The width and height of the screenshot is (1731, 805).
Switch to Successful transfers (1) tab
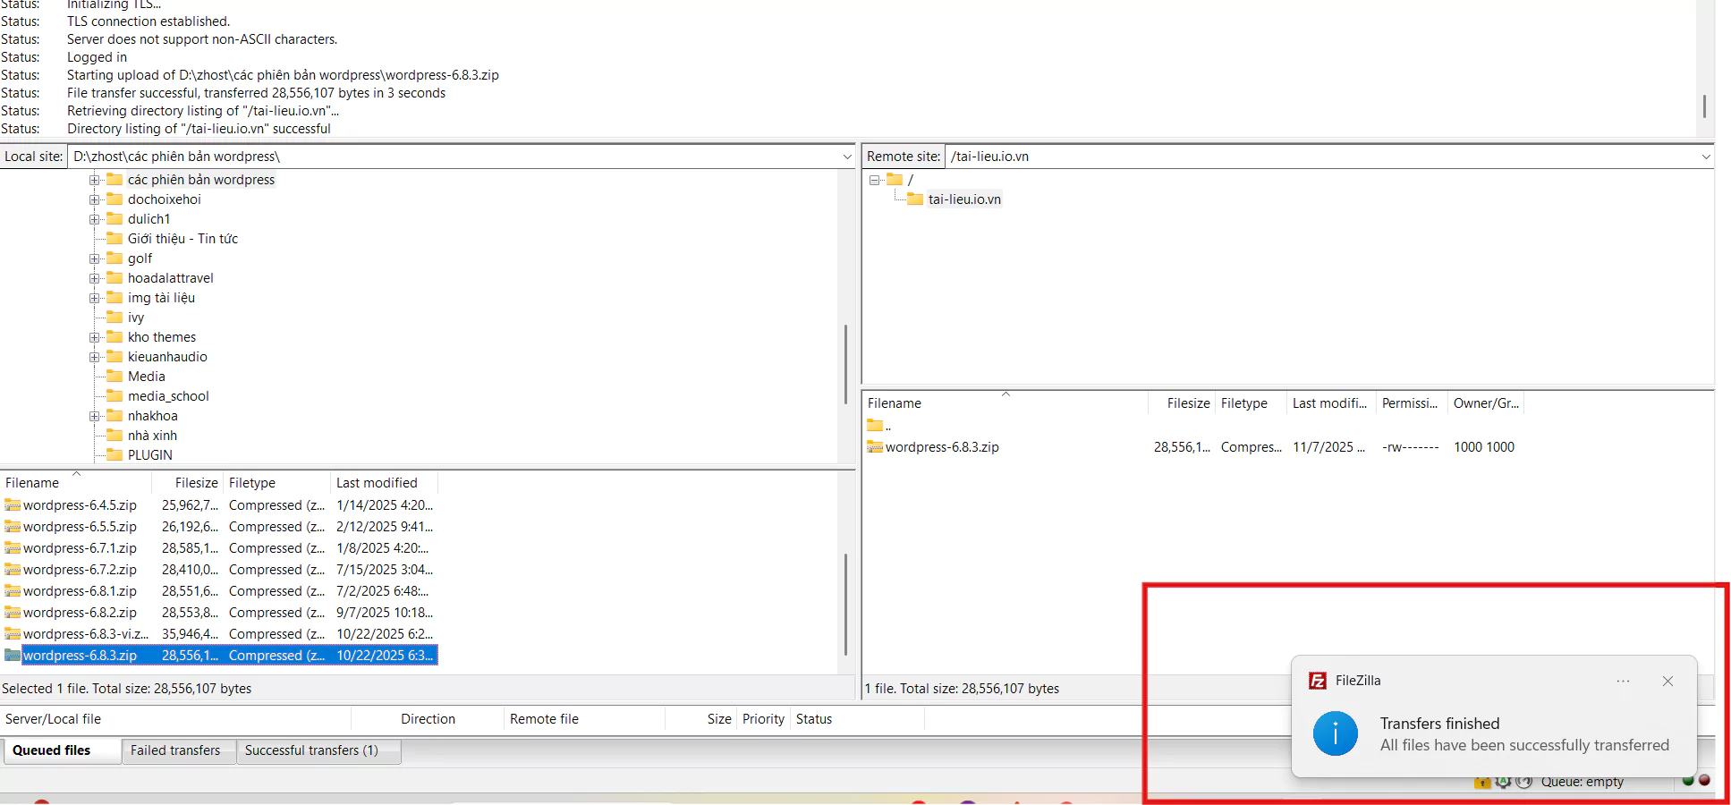[x=311, y=750]
